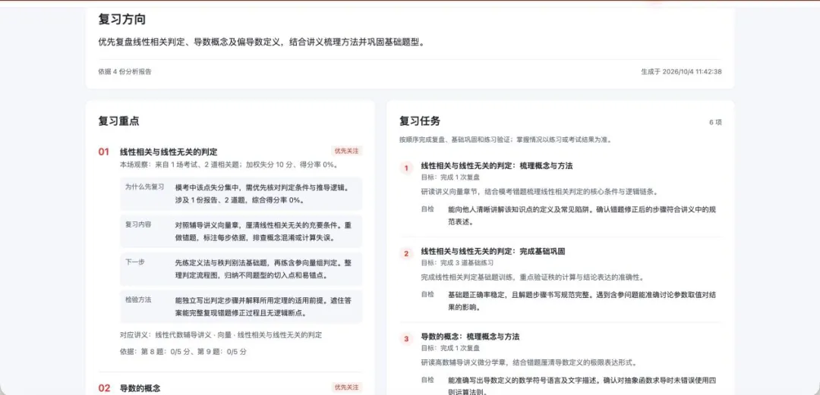Click the 复习方向 heading
The width and height of the screenshot is (820, 395).
(121, 19)
